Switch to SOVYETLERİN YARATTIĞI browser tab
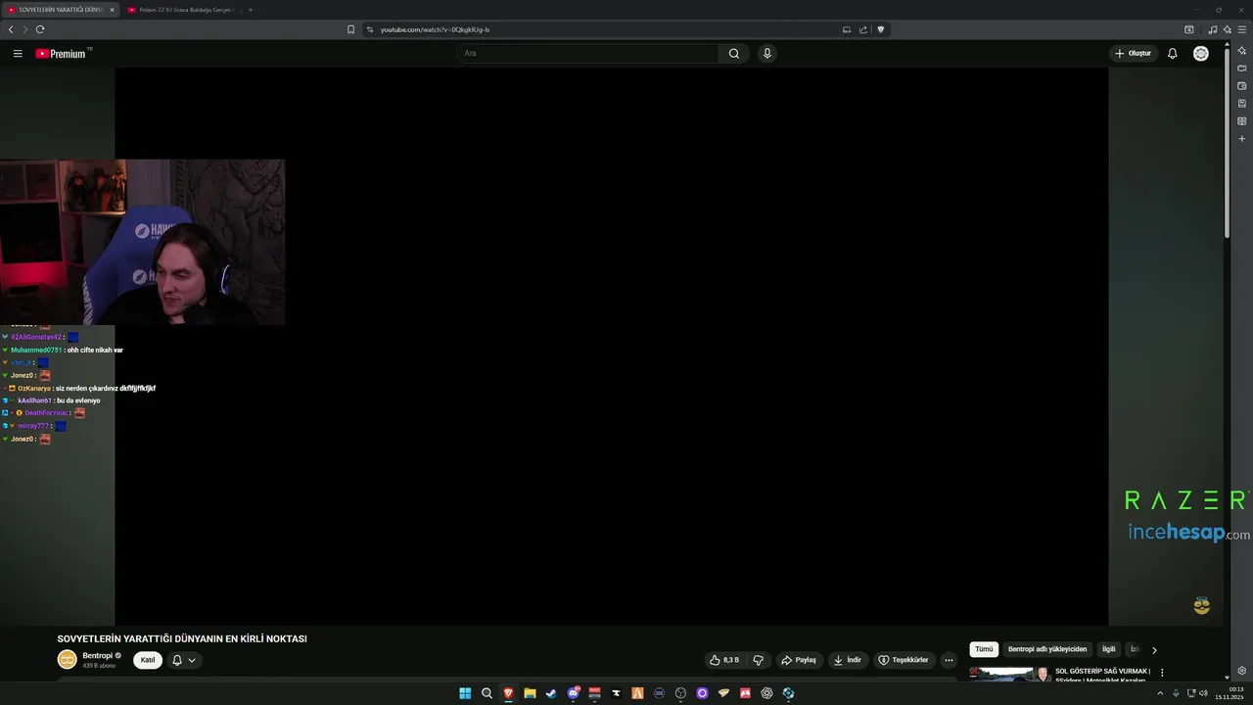This screenshot has height=705, width=1253. [61, 10]
